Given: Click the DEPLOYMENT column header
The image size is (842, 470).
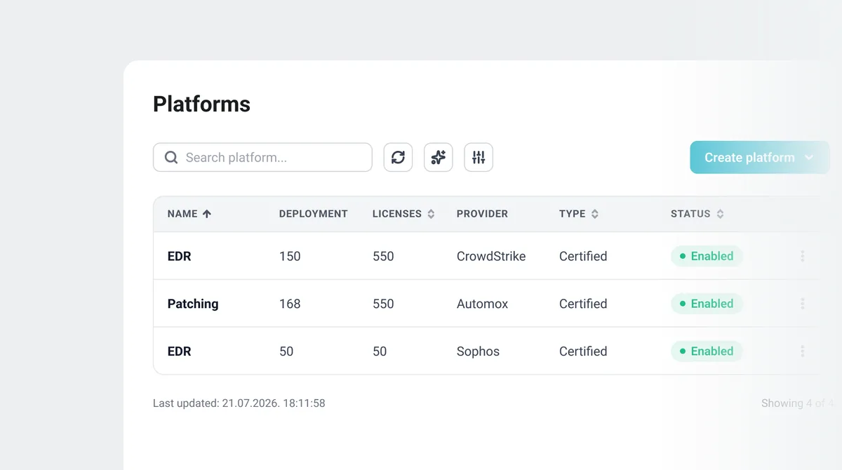Looking at the screenshot, I should (313, 214).
